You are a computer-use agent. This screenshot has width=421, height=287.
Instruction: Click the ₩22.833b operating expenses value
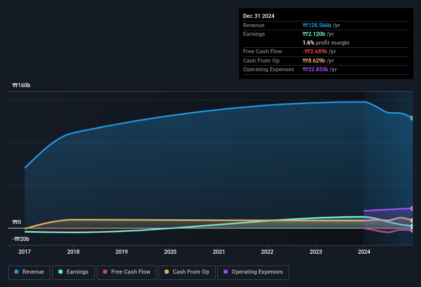(x=315, y=70)
